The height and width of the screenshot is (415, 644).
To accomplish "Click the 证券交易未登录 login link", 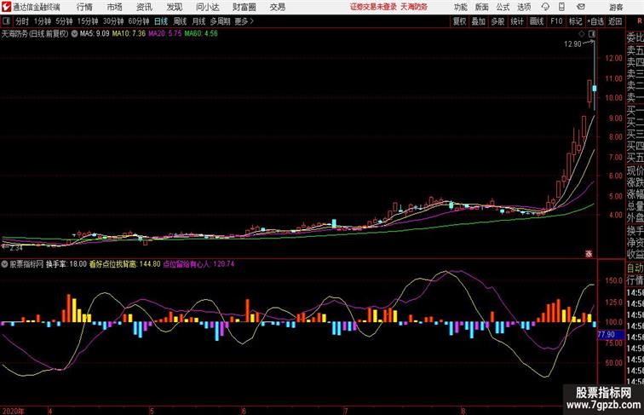I will [373, 7].
